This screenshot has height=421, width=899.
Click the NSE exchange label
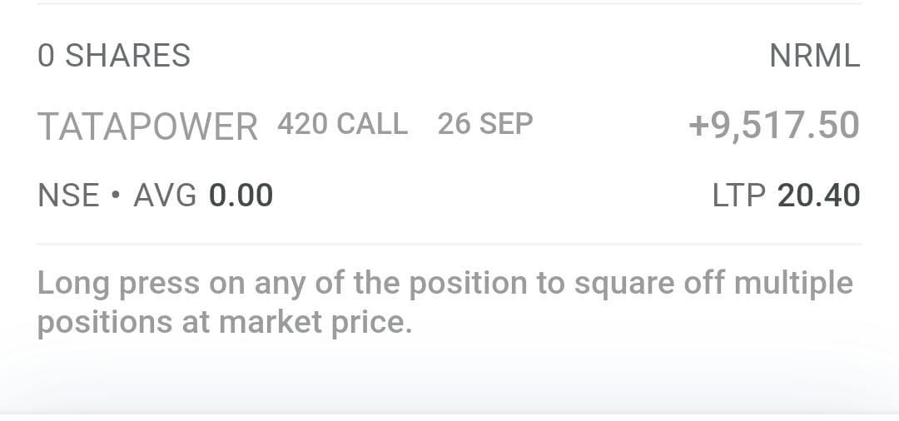pos(68,196)
